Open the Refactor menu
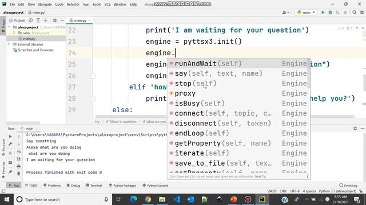This screenshot has height=205, width=366. [73, 4]
